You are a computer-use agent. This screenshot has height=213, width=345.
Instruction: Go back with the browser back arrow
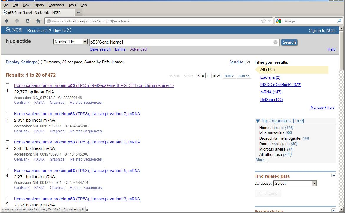6,21
